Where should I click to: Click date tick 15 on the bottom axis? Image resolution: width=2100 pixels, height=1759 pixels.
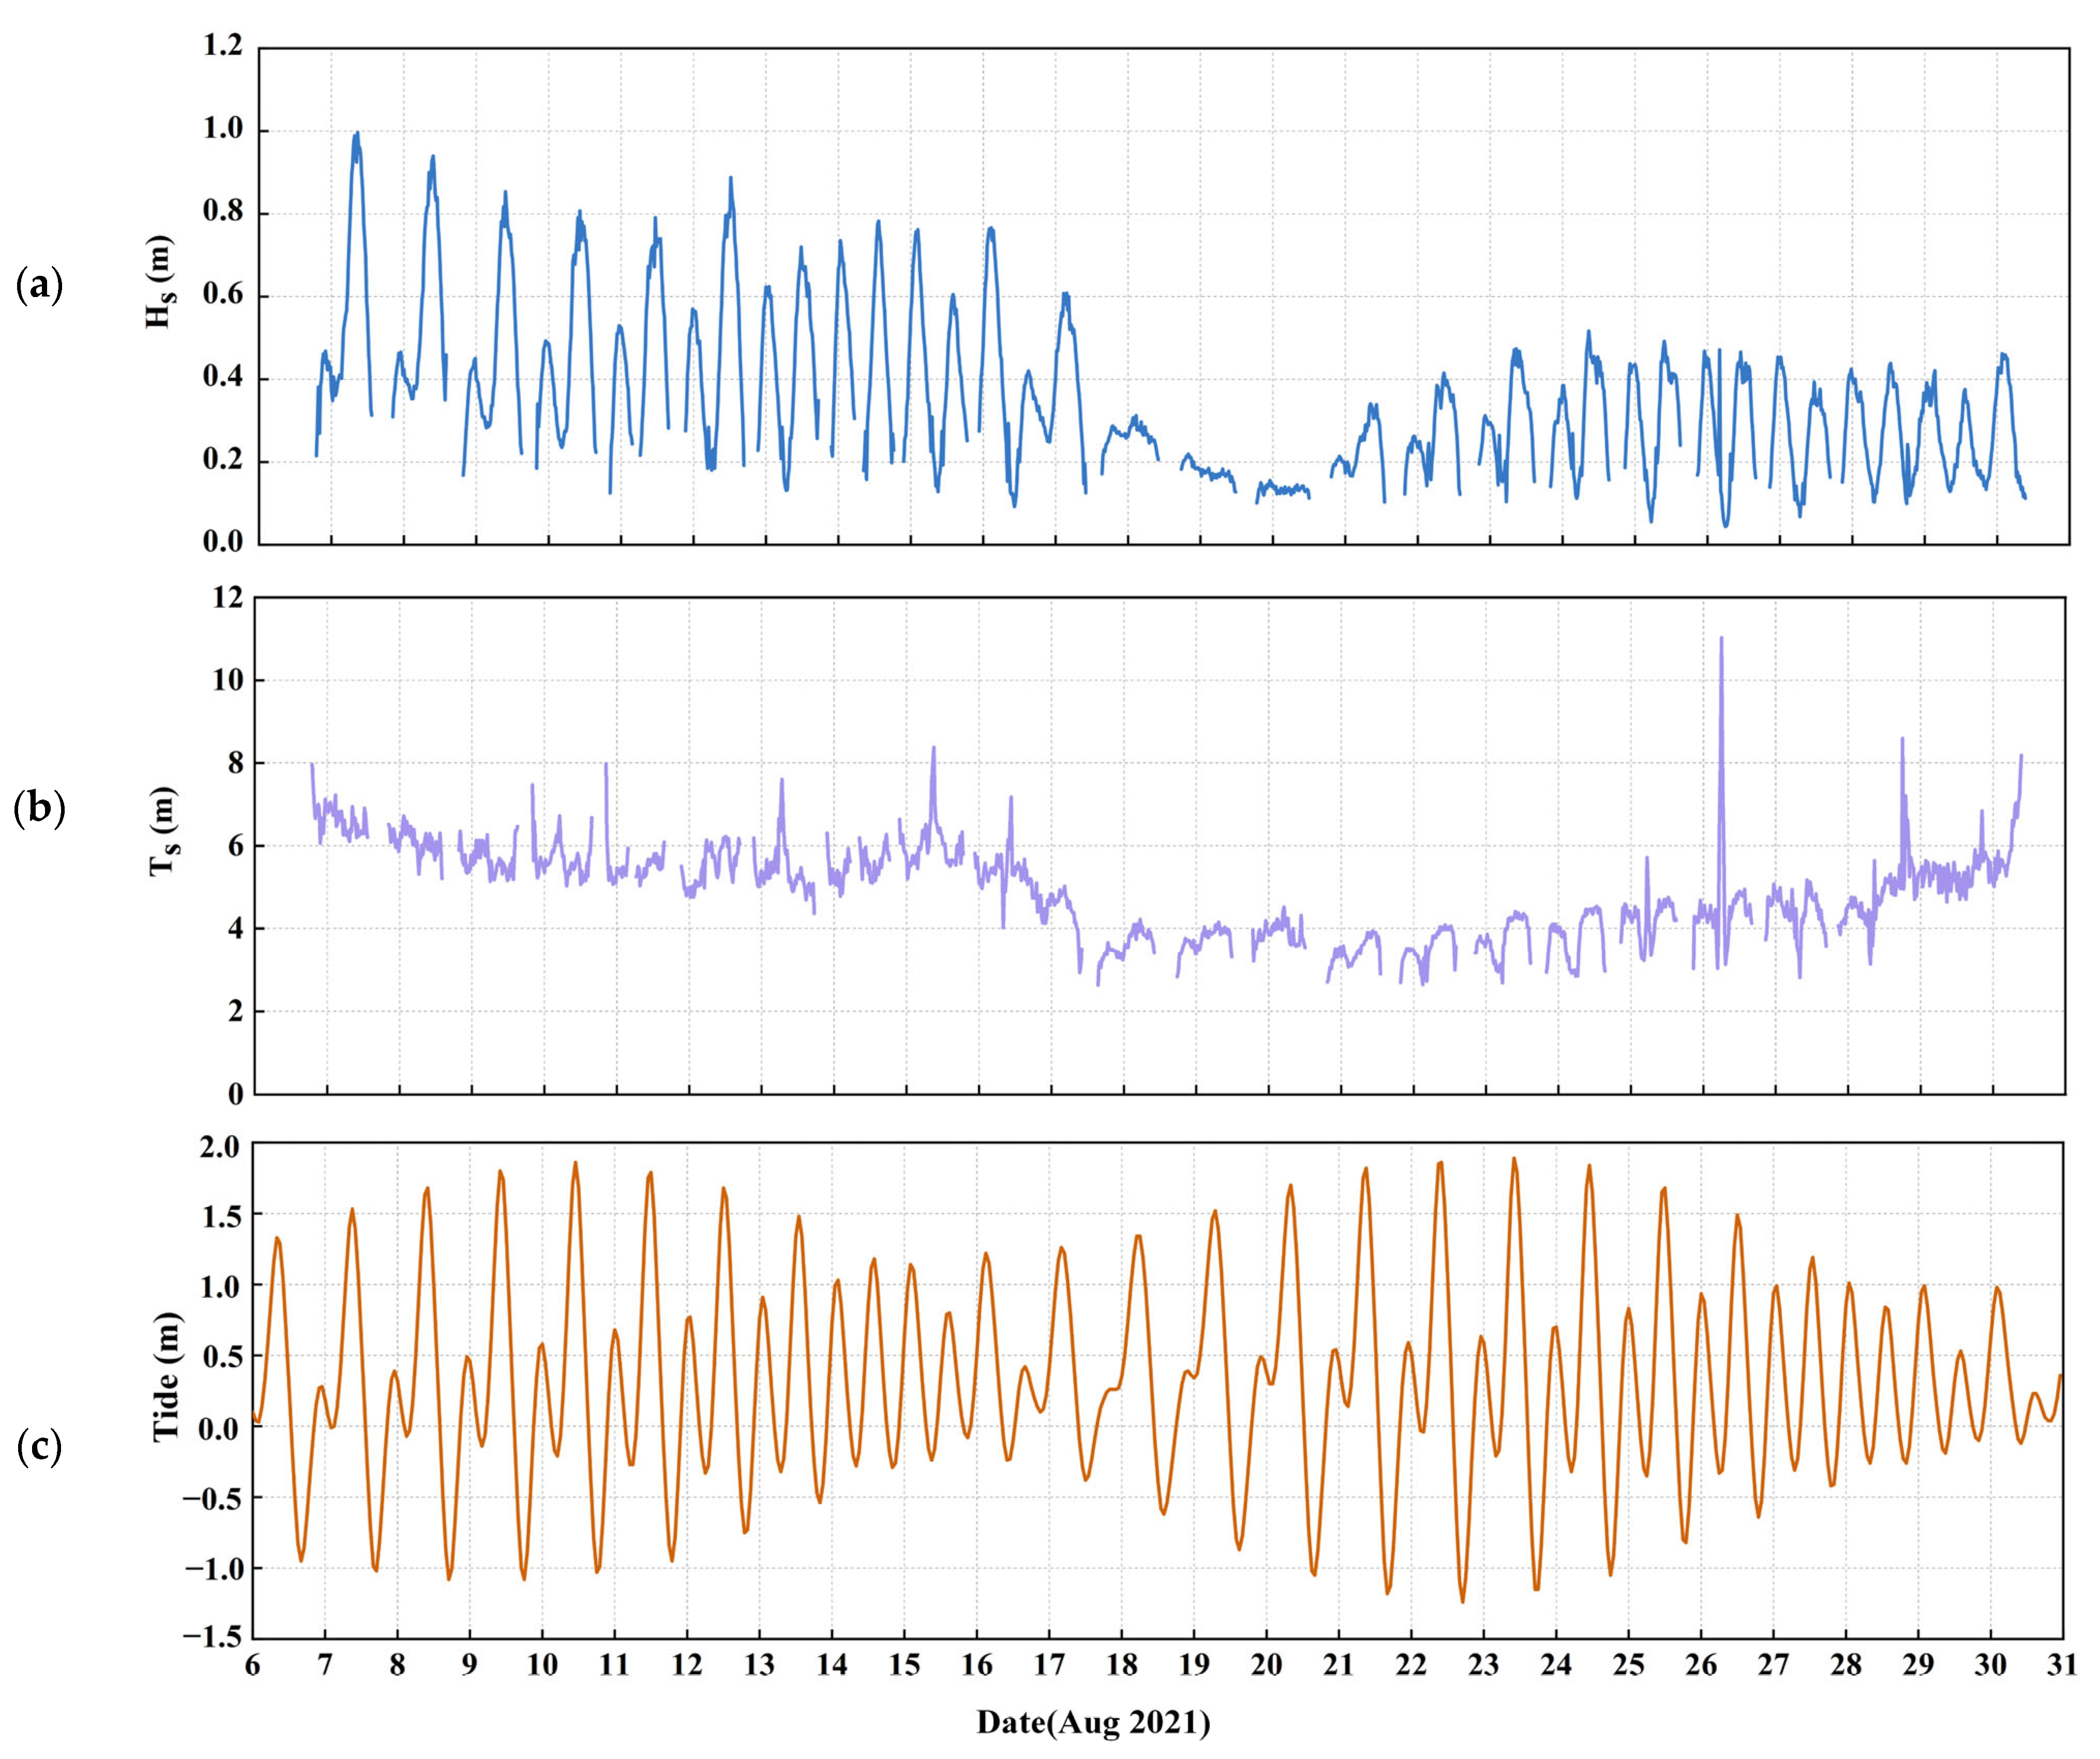click(x=904, y=1665)
